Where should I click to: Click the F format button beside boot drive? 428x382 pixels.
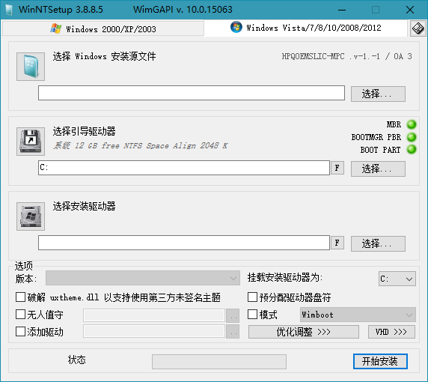(337, 168)
